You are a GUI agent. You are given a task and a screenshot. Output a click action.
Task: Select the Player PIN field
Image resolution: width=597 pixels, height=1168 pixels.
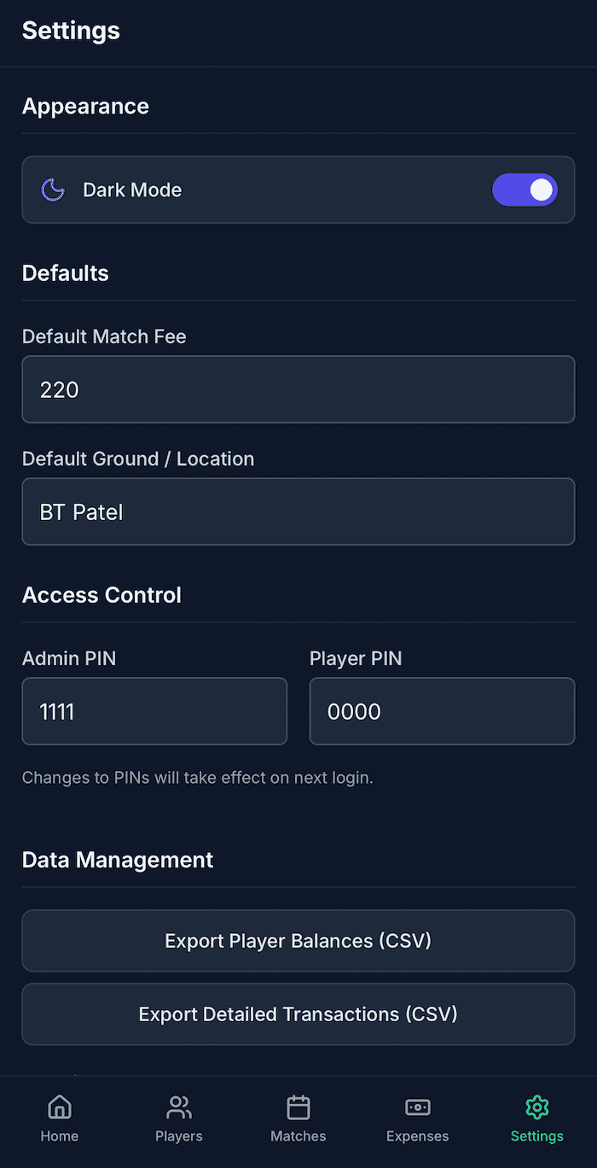[442, 711]
